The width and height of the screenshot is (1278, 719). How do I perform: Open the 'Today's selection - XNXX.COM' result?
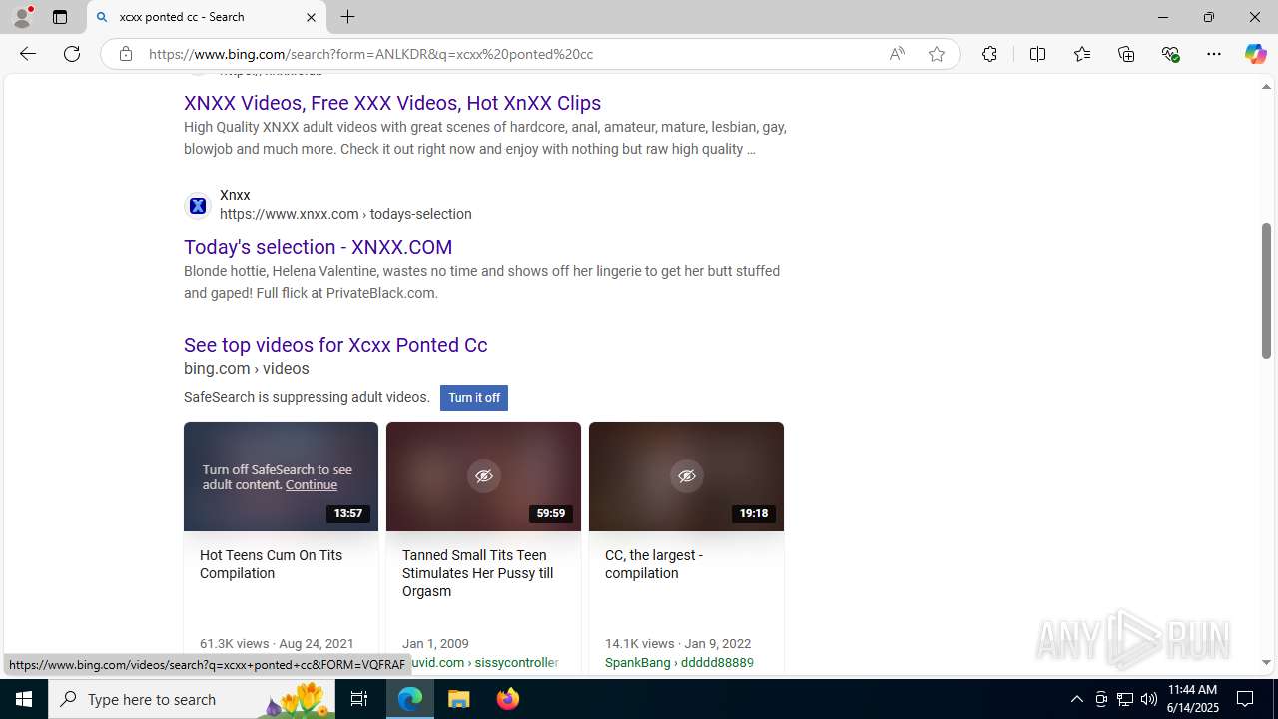pos(318,247)
